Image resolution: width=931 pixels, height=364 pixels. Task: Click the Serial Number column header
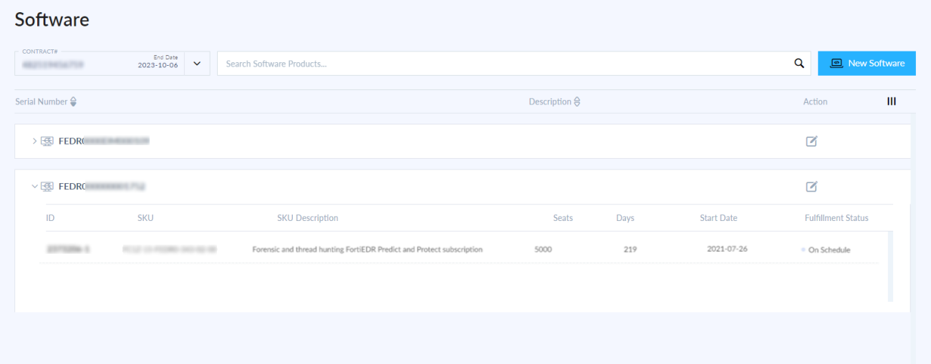(42, 102)
